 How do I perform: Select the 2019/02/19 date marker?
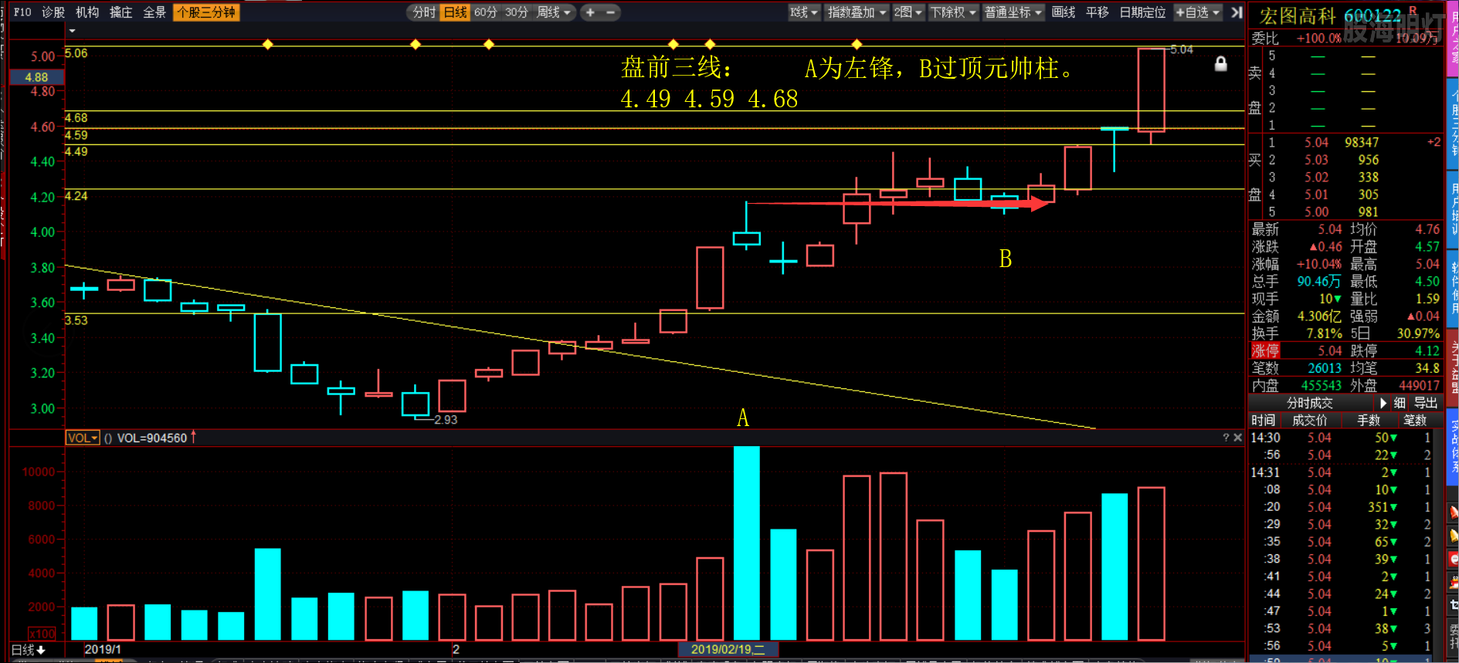(728, 649)
